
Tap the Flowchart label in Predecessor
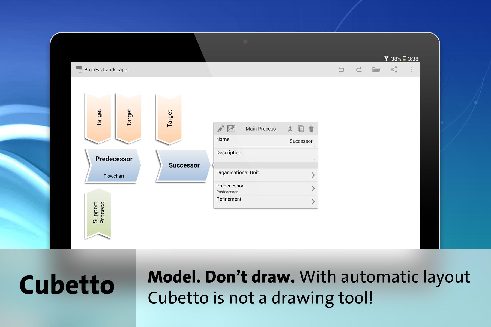point(114,176)
